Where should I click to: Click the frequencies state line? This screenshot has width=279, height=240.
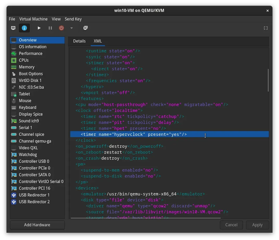click(118, 81)
